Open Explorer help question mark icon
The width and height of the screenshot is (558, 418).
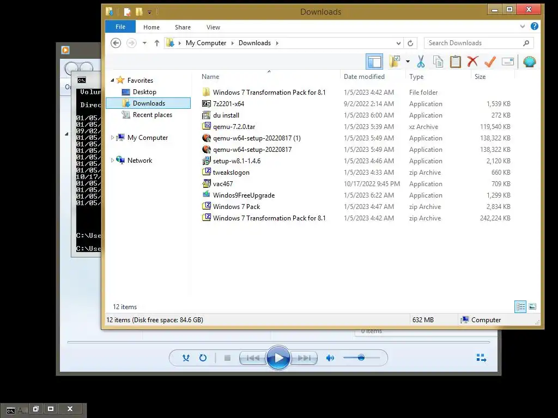click(534, 26)
